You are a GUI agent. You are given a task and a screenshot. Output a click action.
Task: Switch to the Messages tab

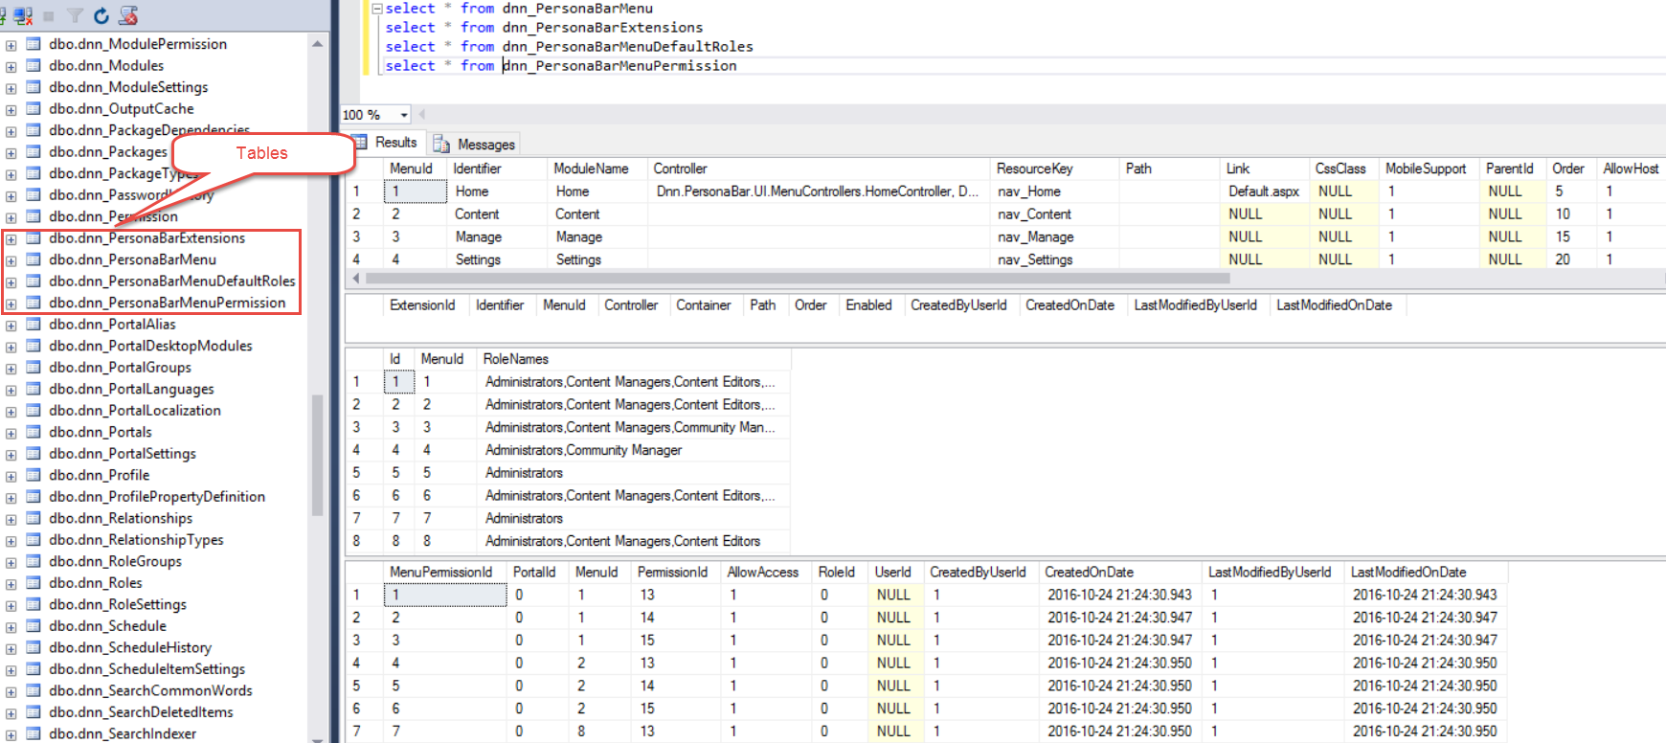click(474, 144)
